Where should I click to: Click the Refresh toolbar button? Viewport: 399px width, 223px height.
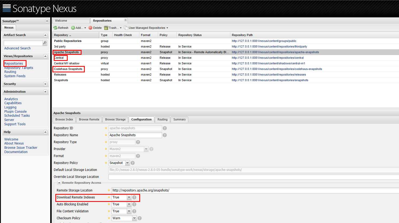[61, 28]
